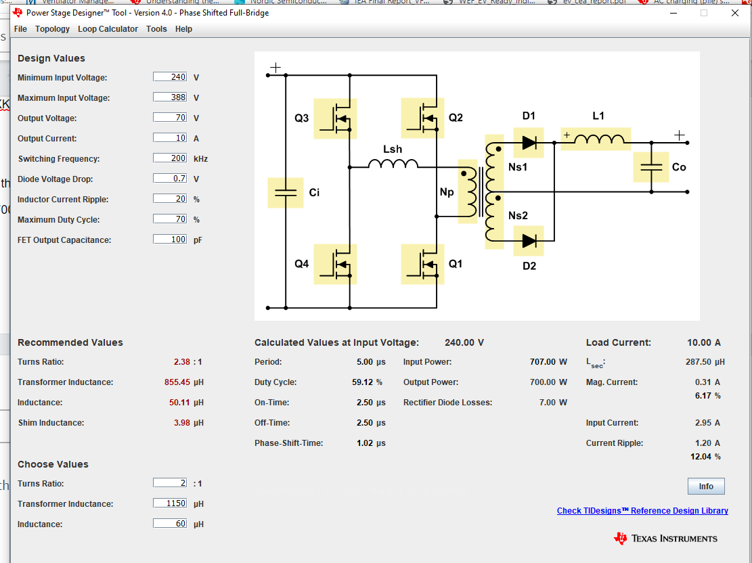Screen dimensions: 752x563
Task: Click the Q4 MOSFET component in the schematic
Action: [x=335, y=264]
